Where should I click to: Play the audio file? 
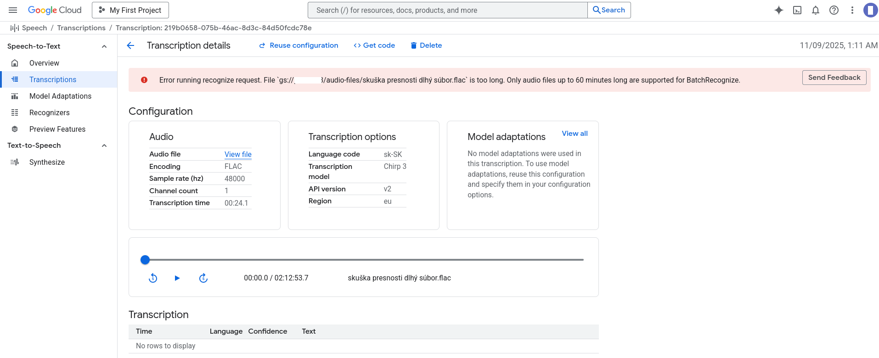177,278
